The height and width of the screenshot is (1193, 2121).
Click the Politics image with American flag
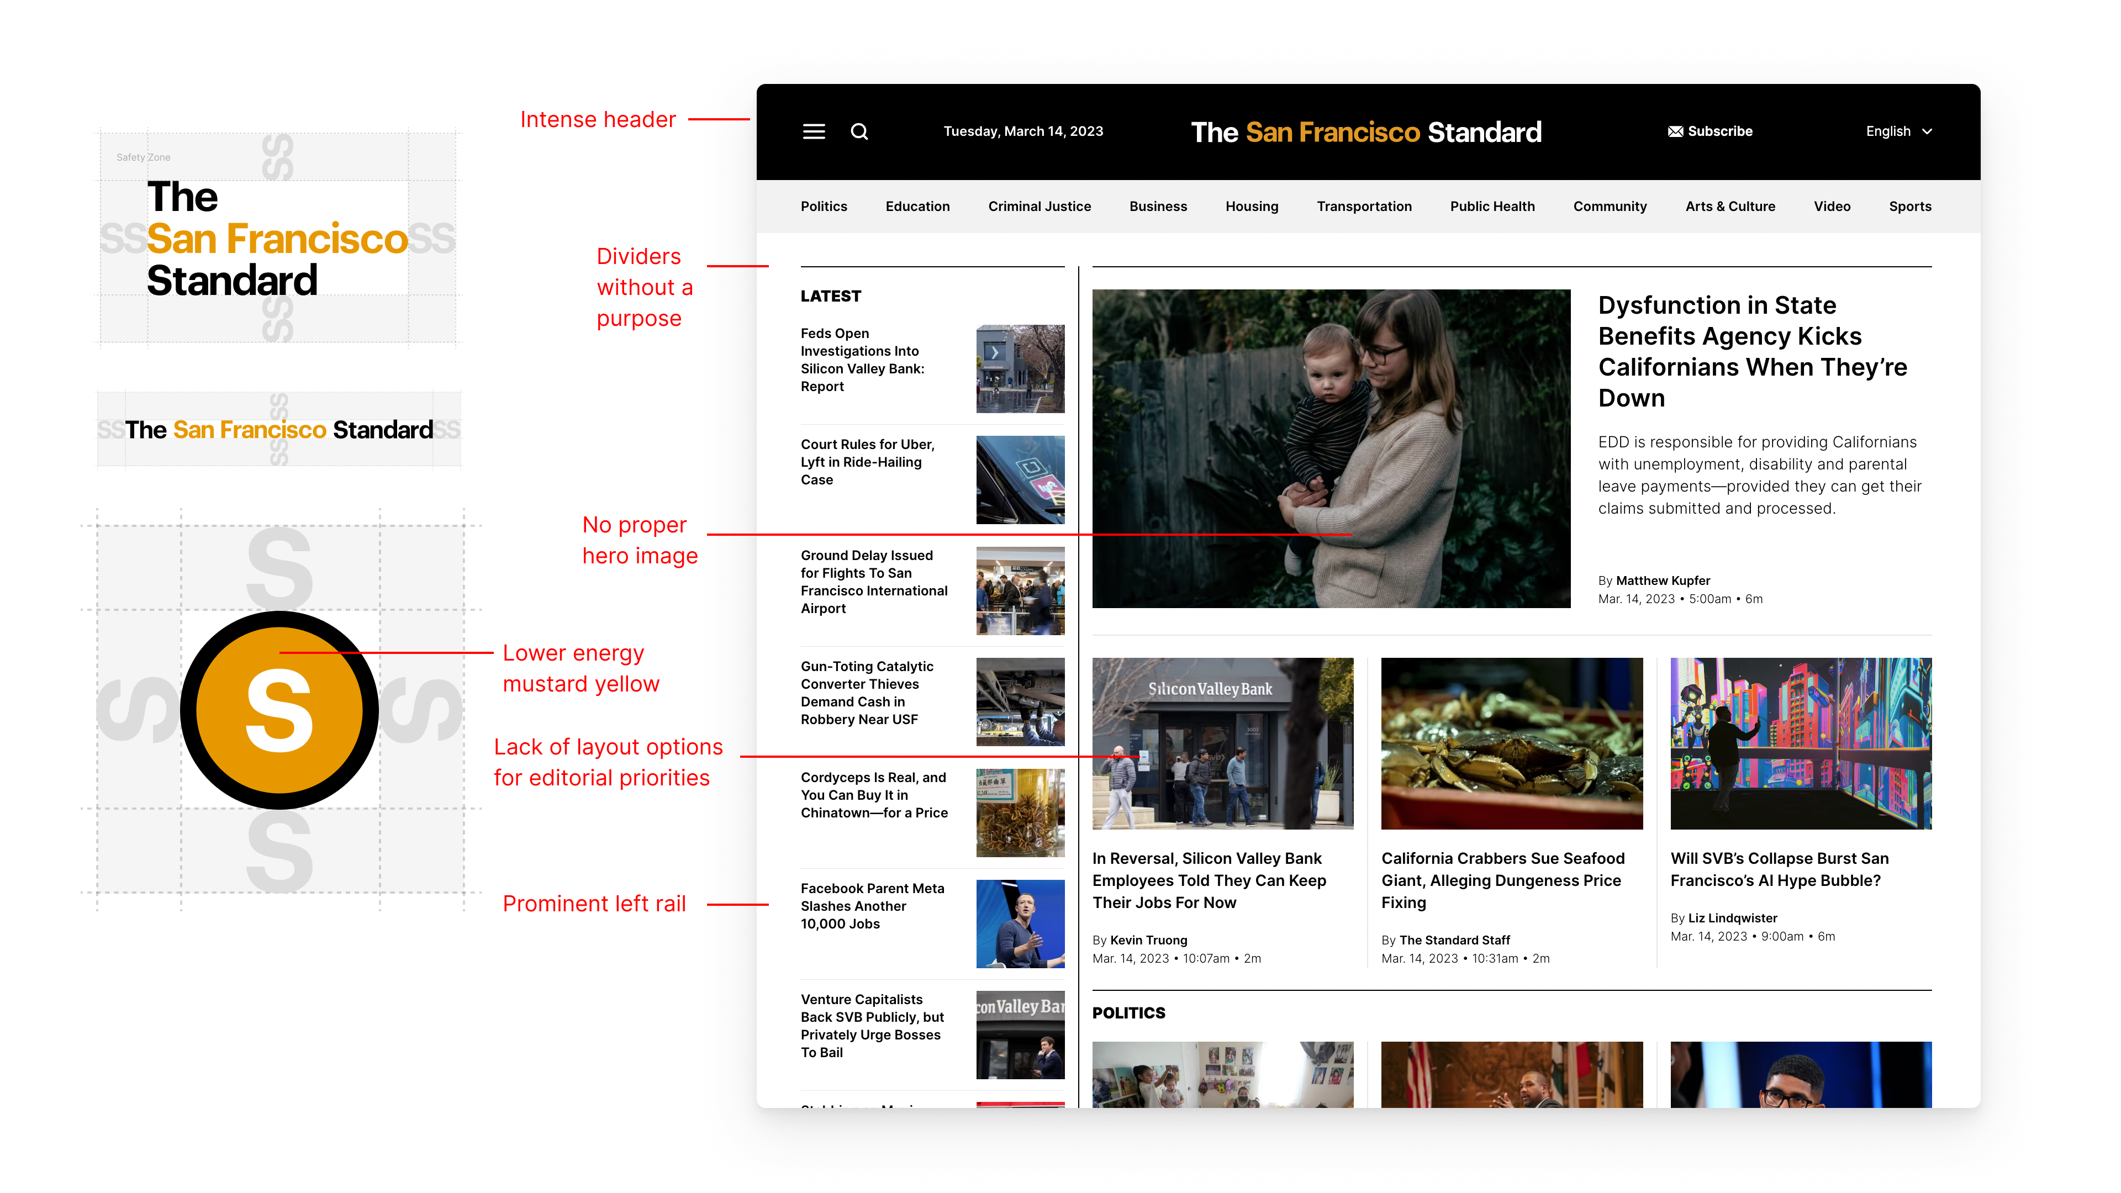[x=1512, y=1074]
